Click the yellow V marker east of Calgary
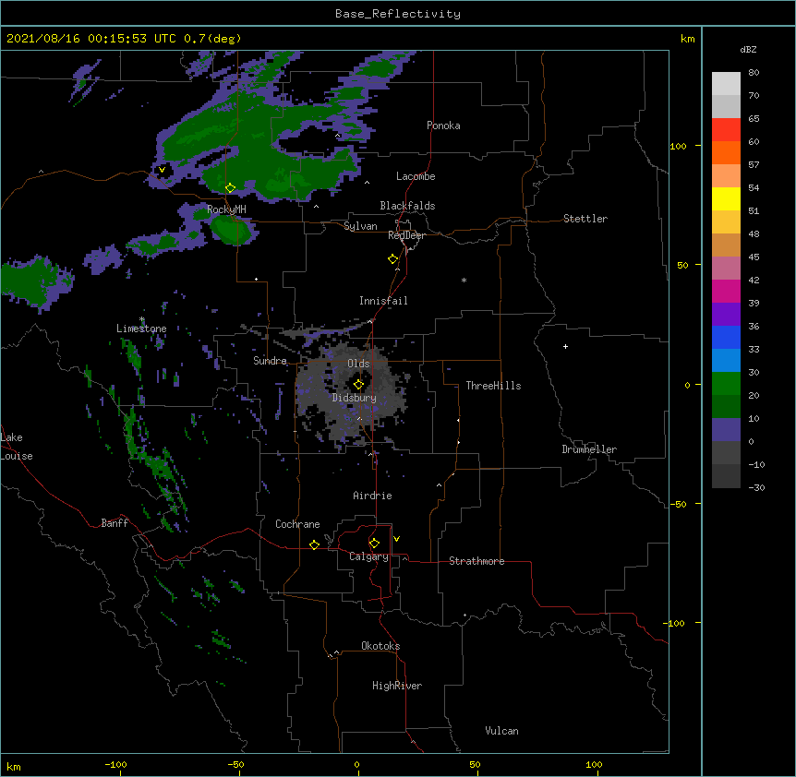 (x=396, y=539)
